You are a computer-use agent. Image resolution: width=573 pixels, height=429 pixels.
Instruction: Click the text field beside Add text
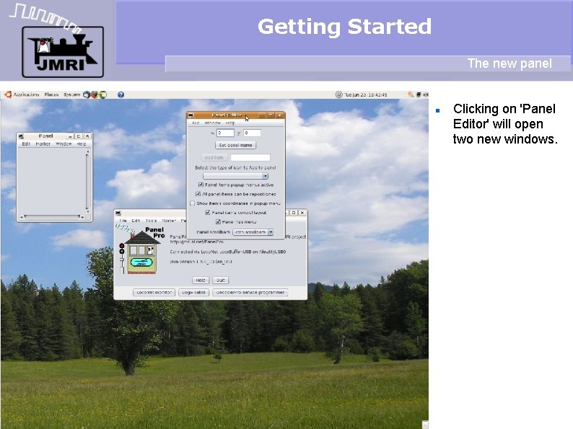(x=250, y=158)
